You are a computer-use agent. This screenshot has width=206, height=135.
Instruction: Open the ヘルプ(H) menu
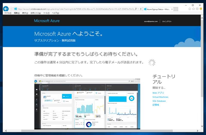coord(55,13)
